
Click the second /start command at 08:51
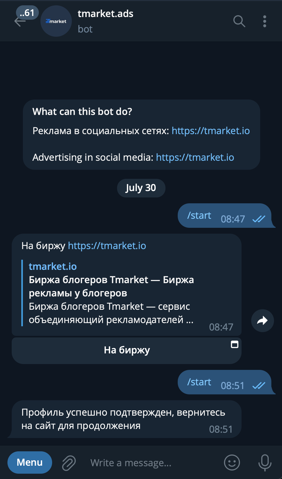[x=199, y=382]
